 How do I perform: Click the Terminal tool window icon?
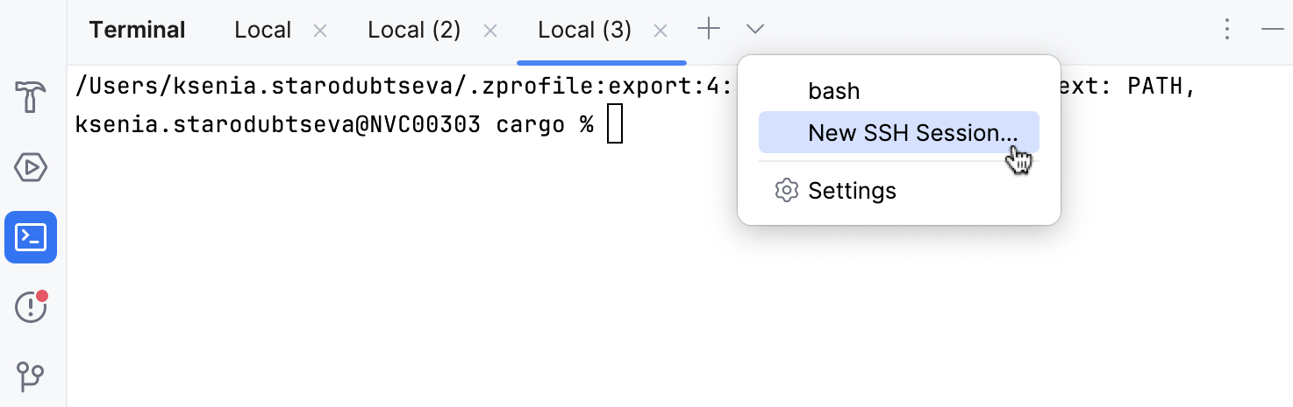(x=31, y=237)
